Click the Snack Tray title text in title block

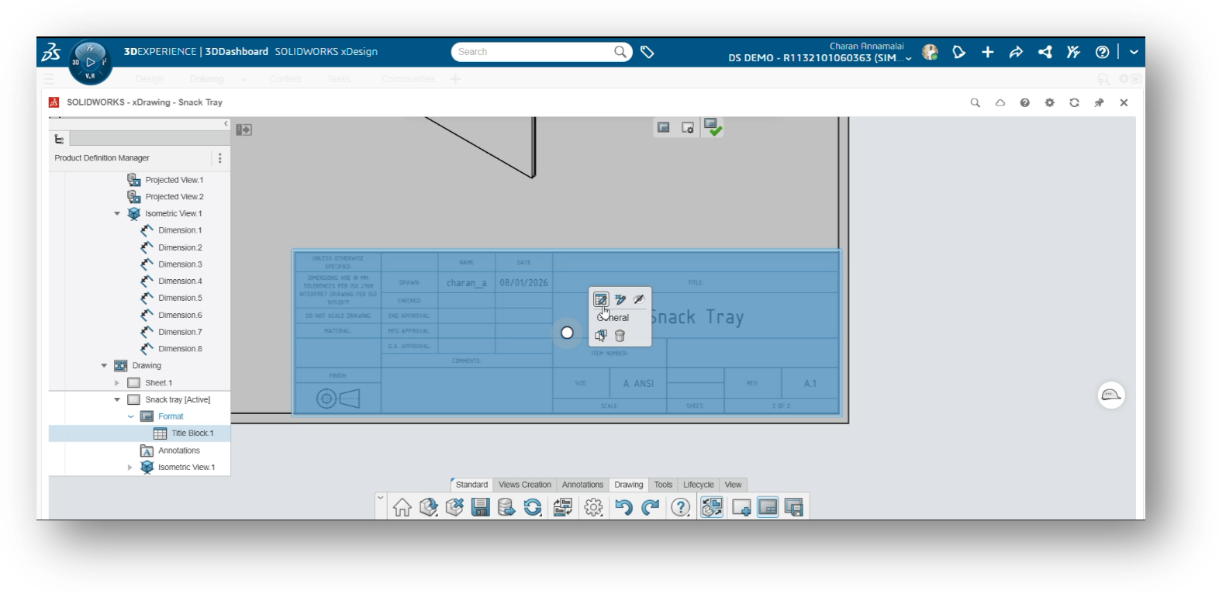tap(696, 317)
